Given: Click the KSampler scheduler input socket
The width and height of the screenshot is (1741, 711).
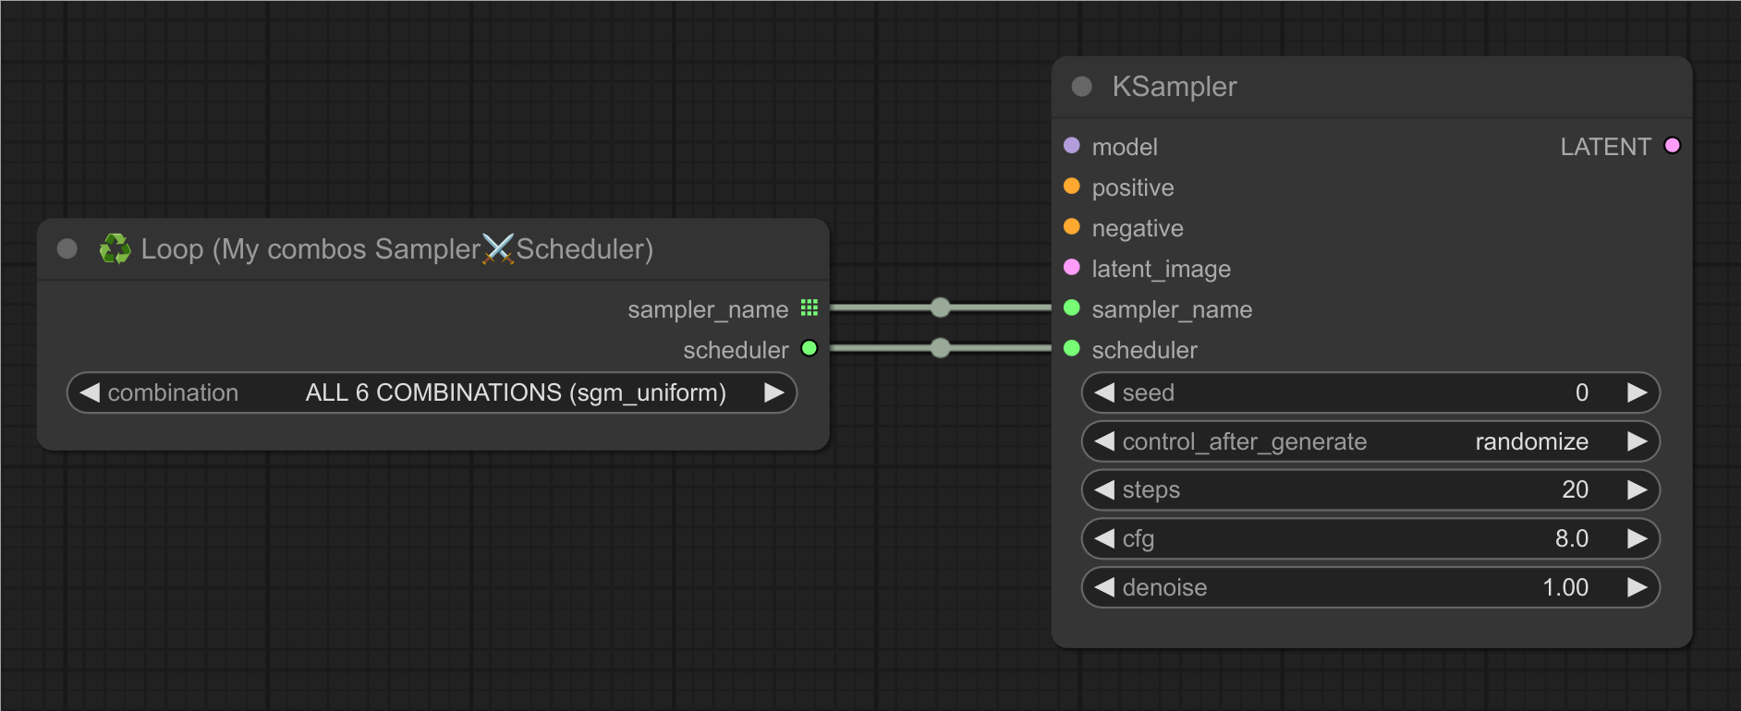Looking at the screenshot, I should point(1072,349).
